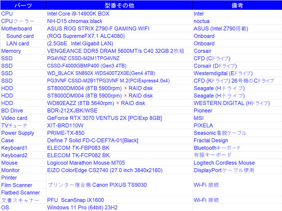The width and height of the screenshot is (282, 211).
Task: Click the Sound card row label
Action: (20, 36)
